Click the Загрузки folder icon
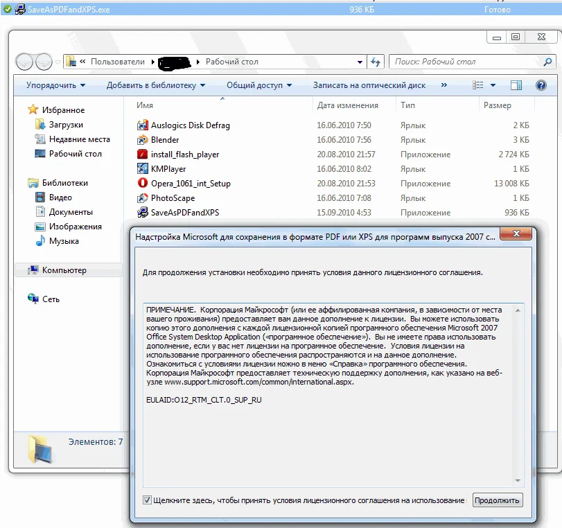The width and height of the screenshot is (562, 528). pyautogui.click(x=39, y=125)
